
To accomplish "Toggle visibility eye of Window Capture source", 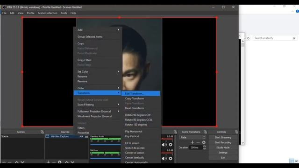I will pyautogui.click(x=81, y=136).
